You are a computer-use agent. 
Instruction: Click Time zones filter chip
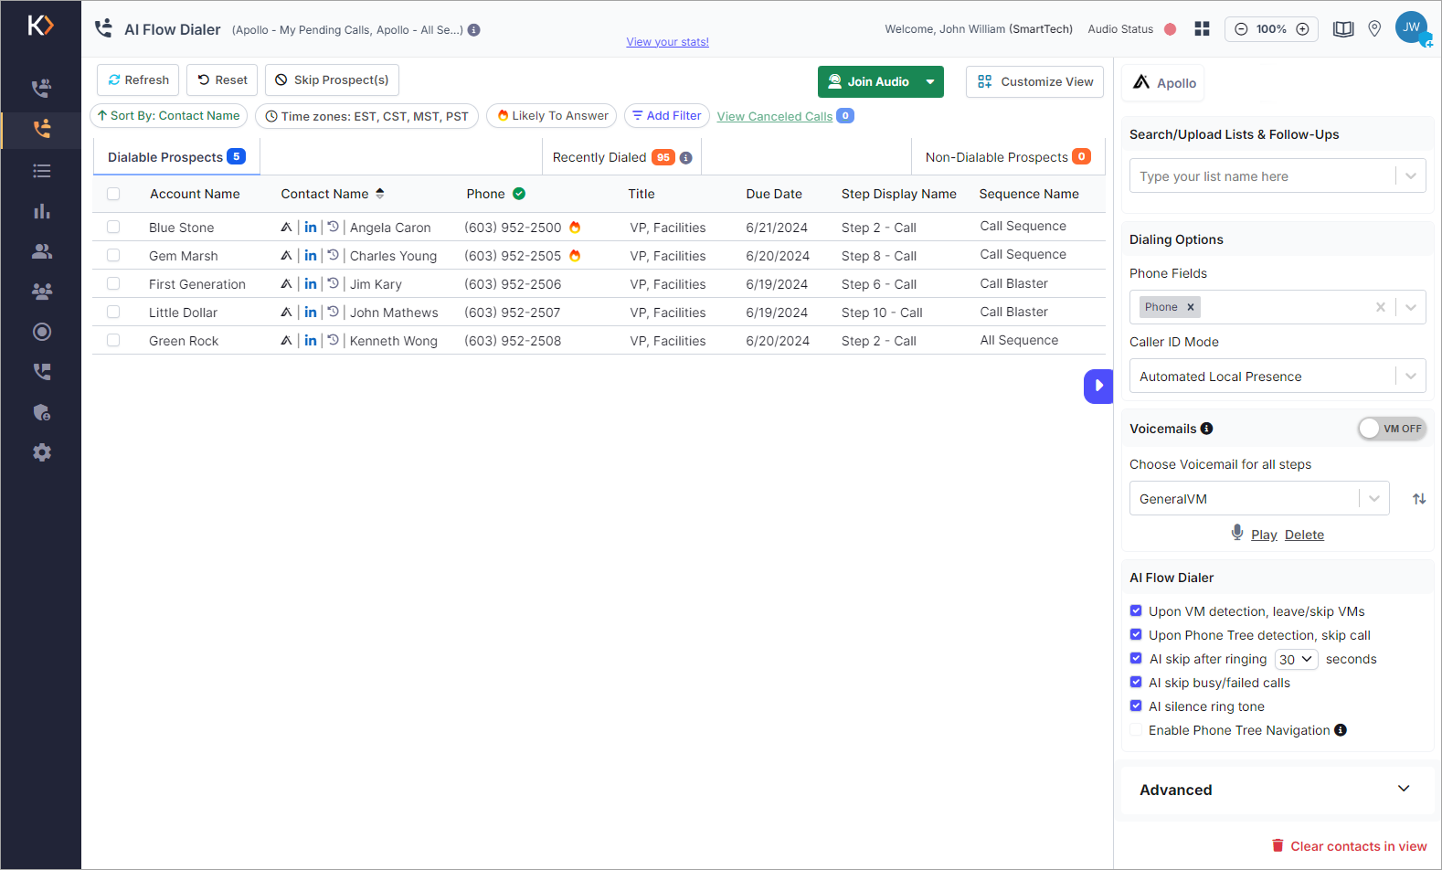tap(366, 116)
